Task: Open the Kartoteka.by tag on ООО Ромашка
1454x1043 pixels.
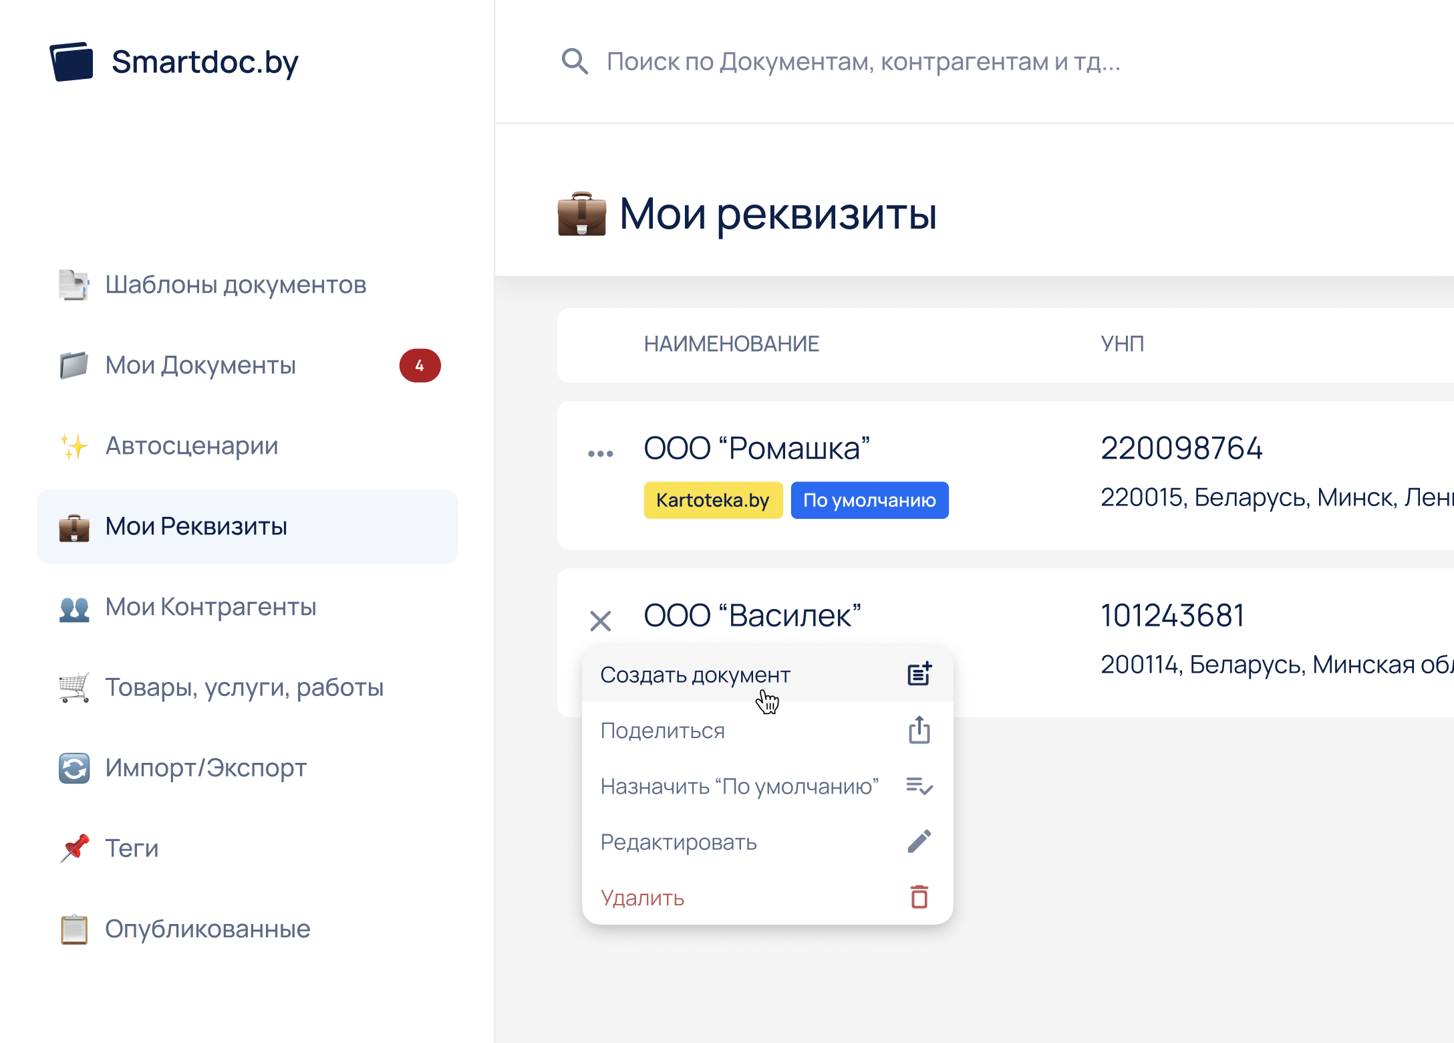Action: click(x=712, y=499)
